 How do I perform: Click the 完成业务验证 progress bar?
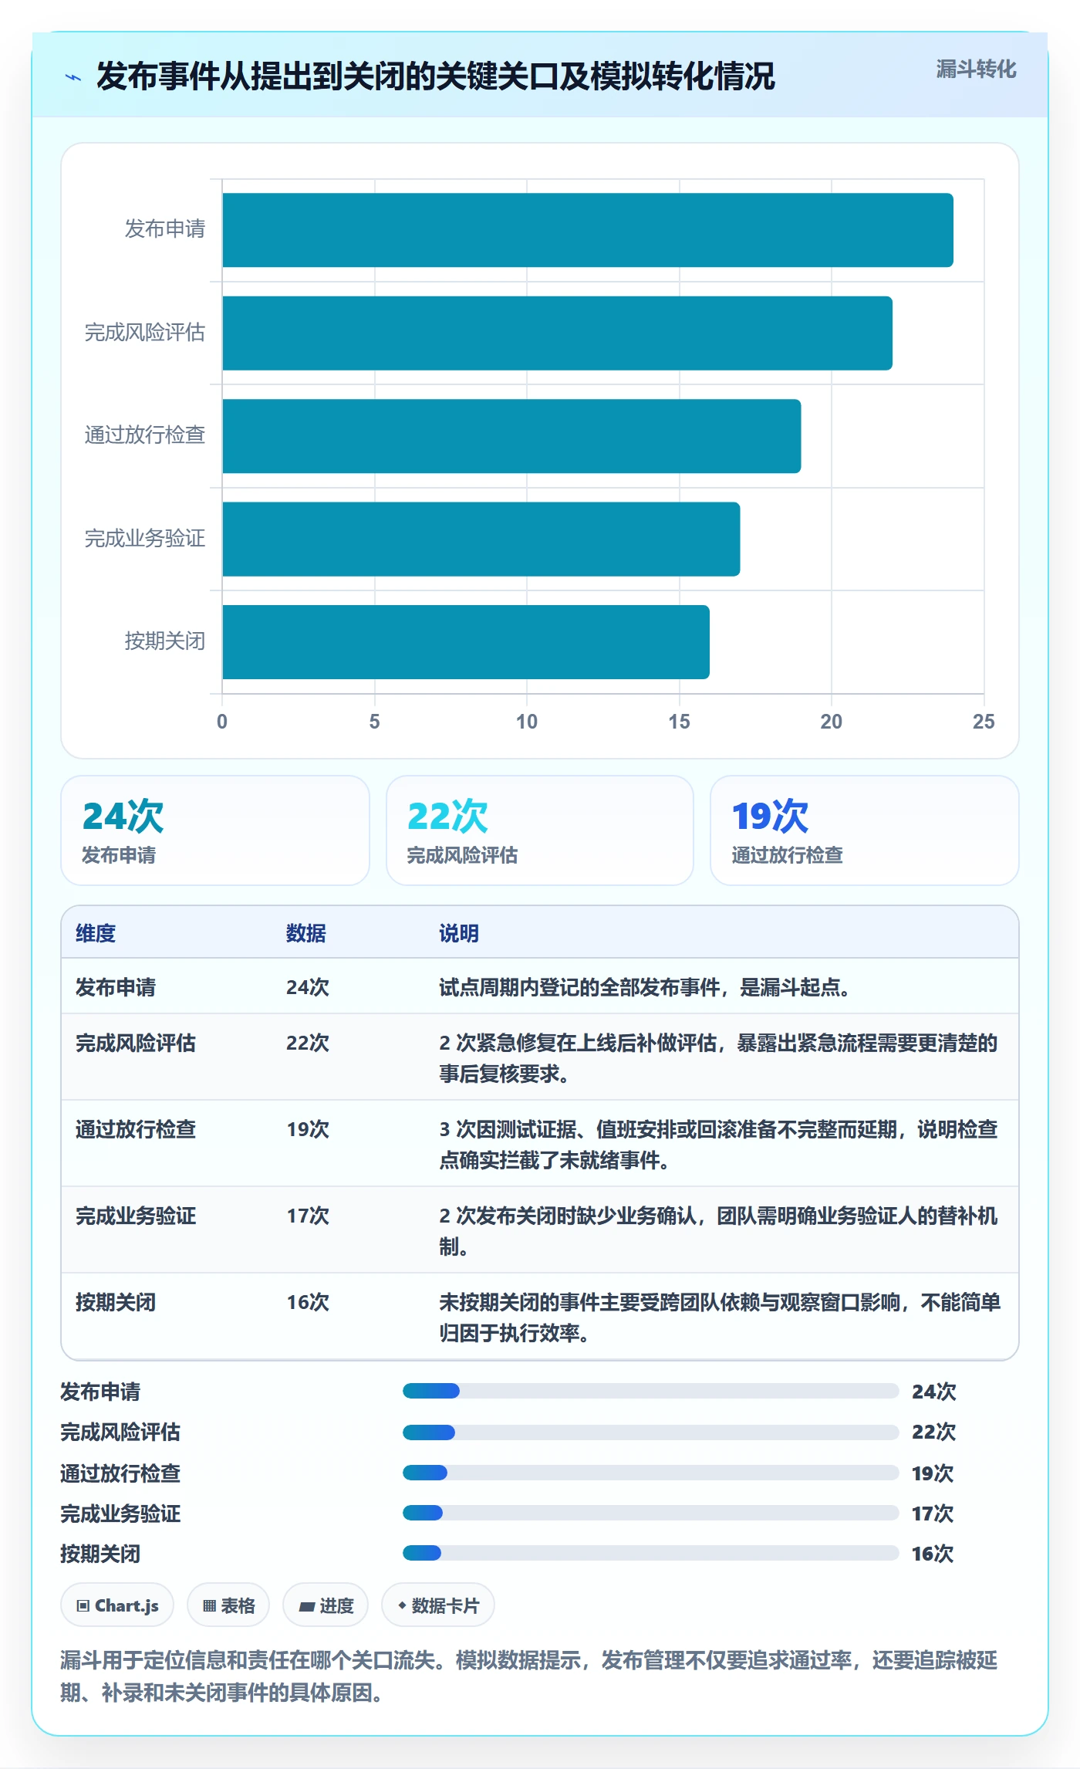[650, 1513]
